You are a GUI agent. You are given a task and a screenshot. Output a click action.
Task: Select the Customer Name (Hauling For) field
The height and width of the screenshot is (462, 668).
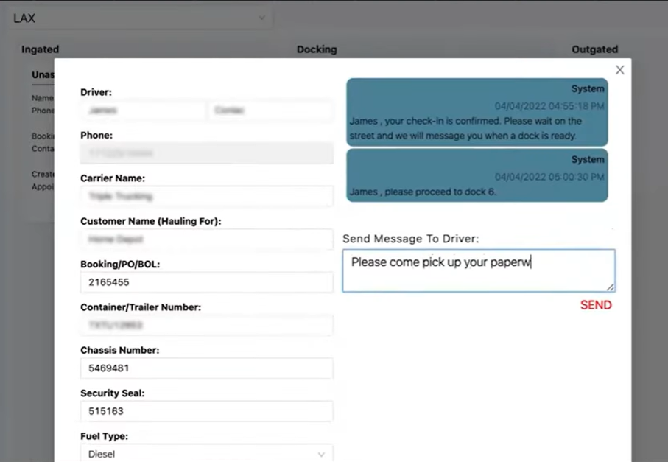[x=206, y=239]
